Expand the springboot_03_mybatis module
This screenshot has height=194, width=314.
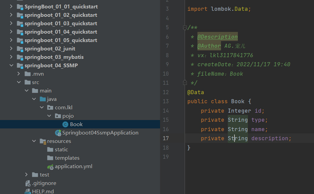click(x=11, y=57)
